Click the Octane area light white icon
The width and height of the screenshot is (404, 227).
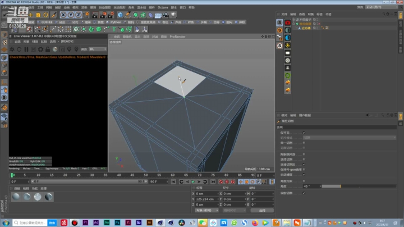coord(287,53)
